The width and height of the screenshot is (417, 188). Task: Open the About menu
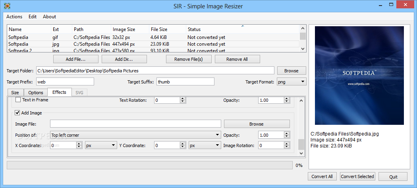tap(50, 17)
